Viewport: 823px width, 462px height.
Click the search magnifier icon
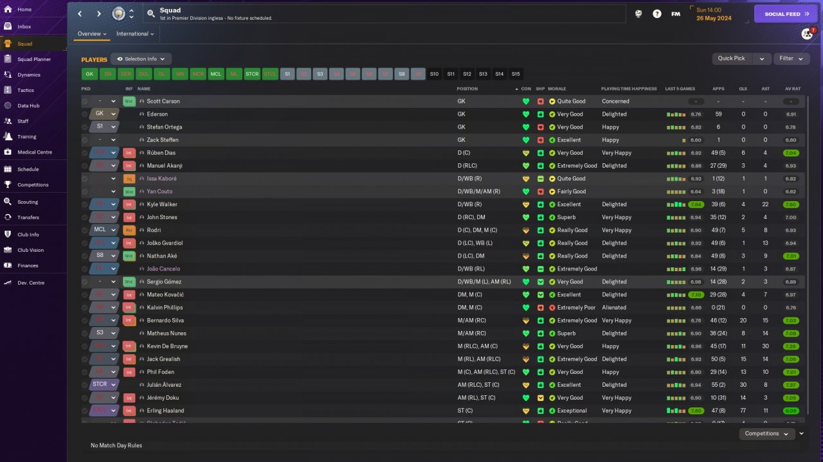click(x=150, y=13)
